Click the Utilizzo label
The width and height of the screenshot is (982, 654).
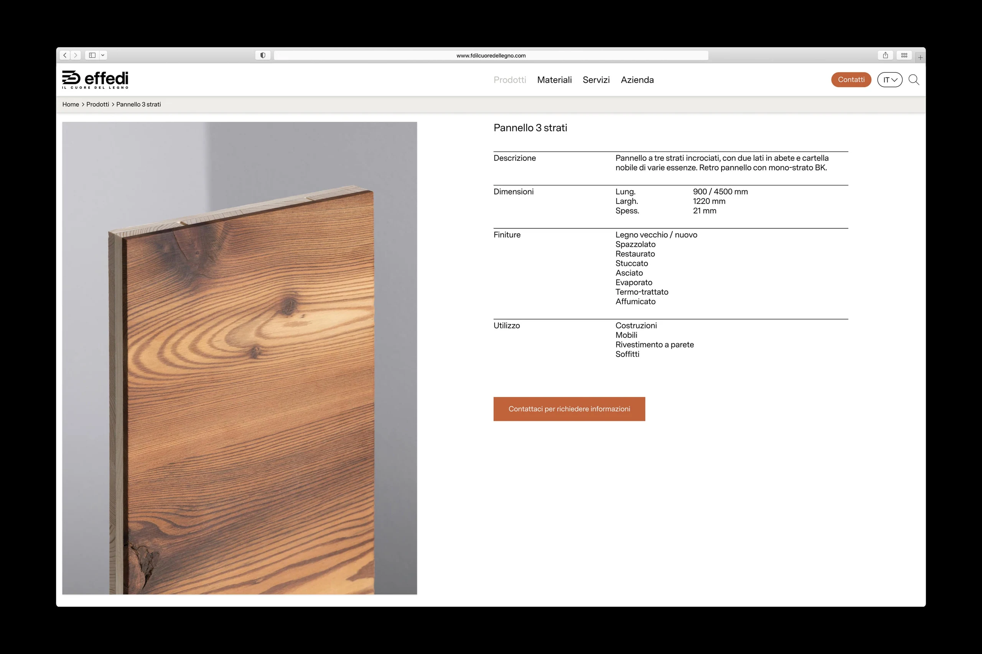tap(506, 325)
